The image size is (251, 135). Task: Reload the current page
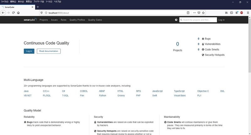(x=13, y=13)
